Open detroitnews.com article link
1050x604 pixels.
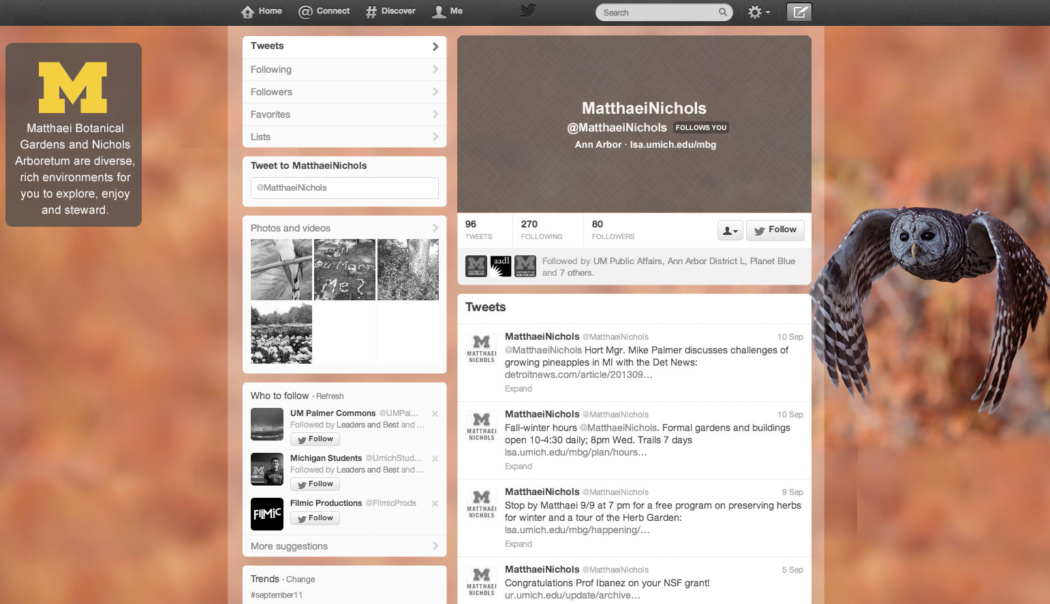tap(578, 375)
